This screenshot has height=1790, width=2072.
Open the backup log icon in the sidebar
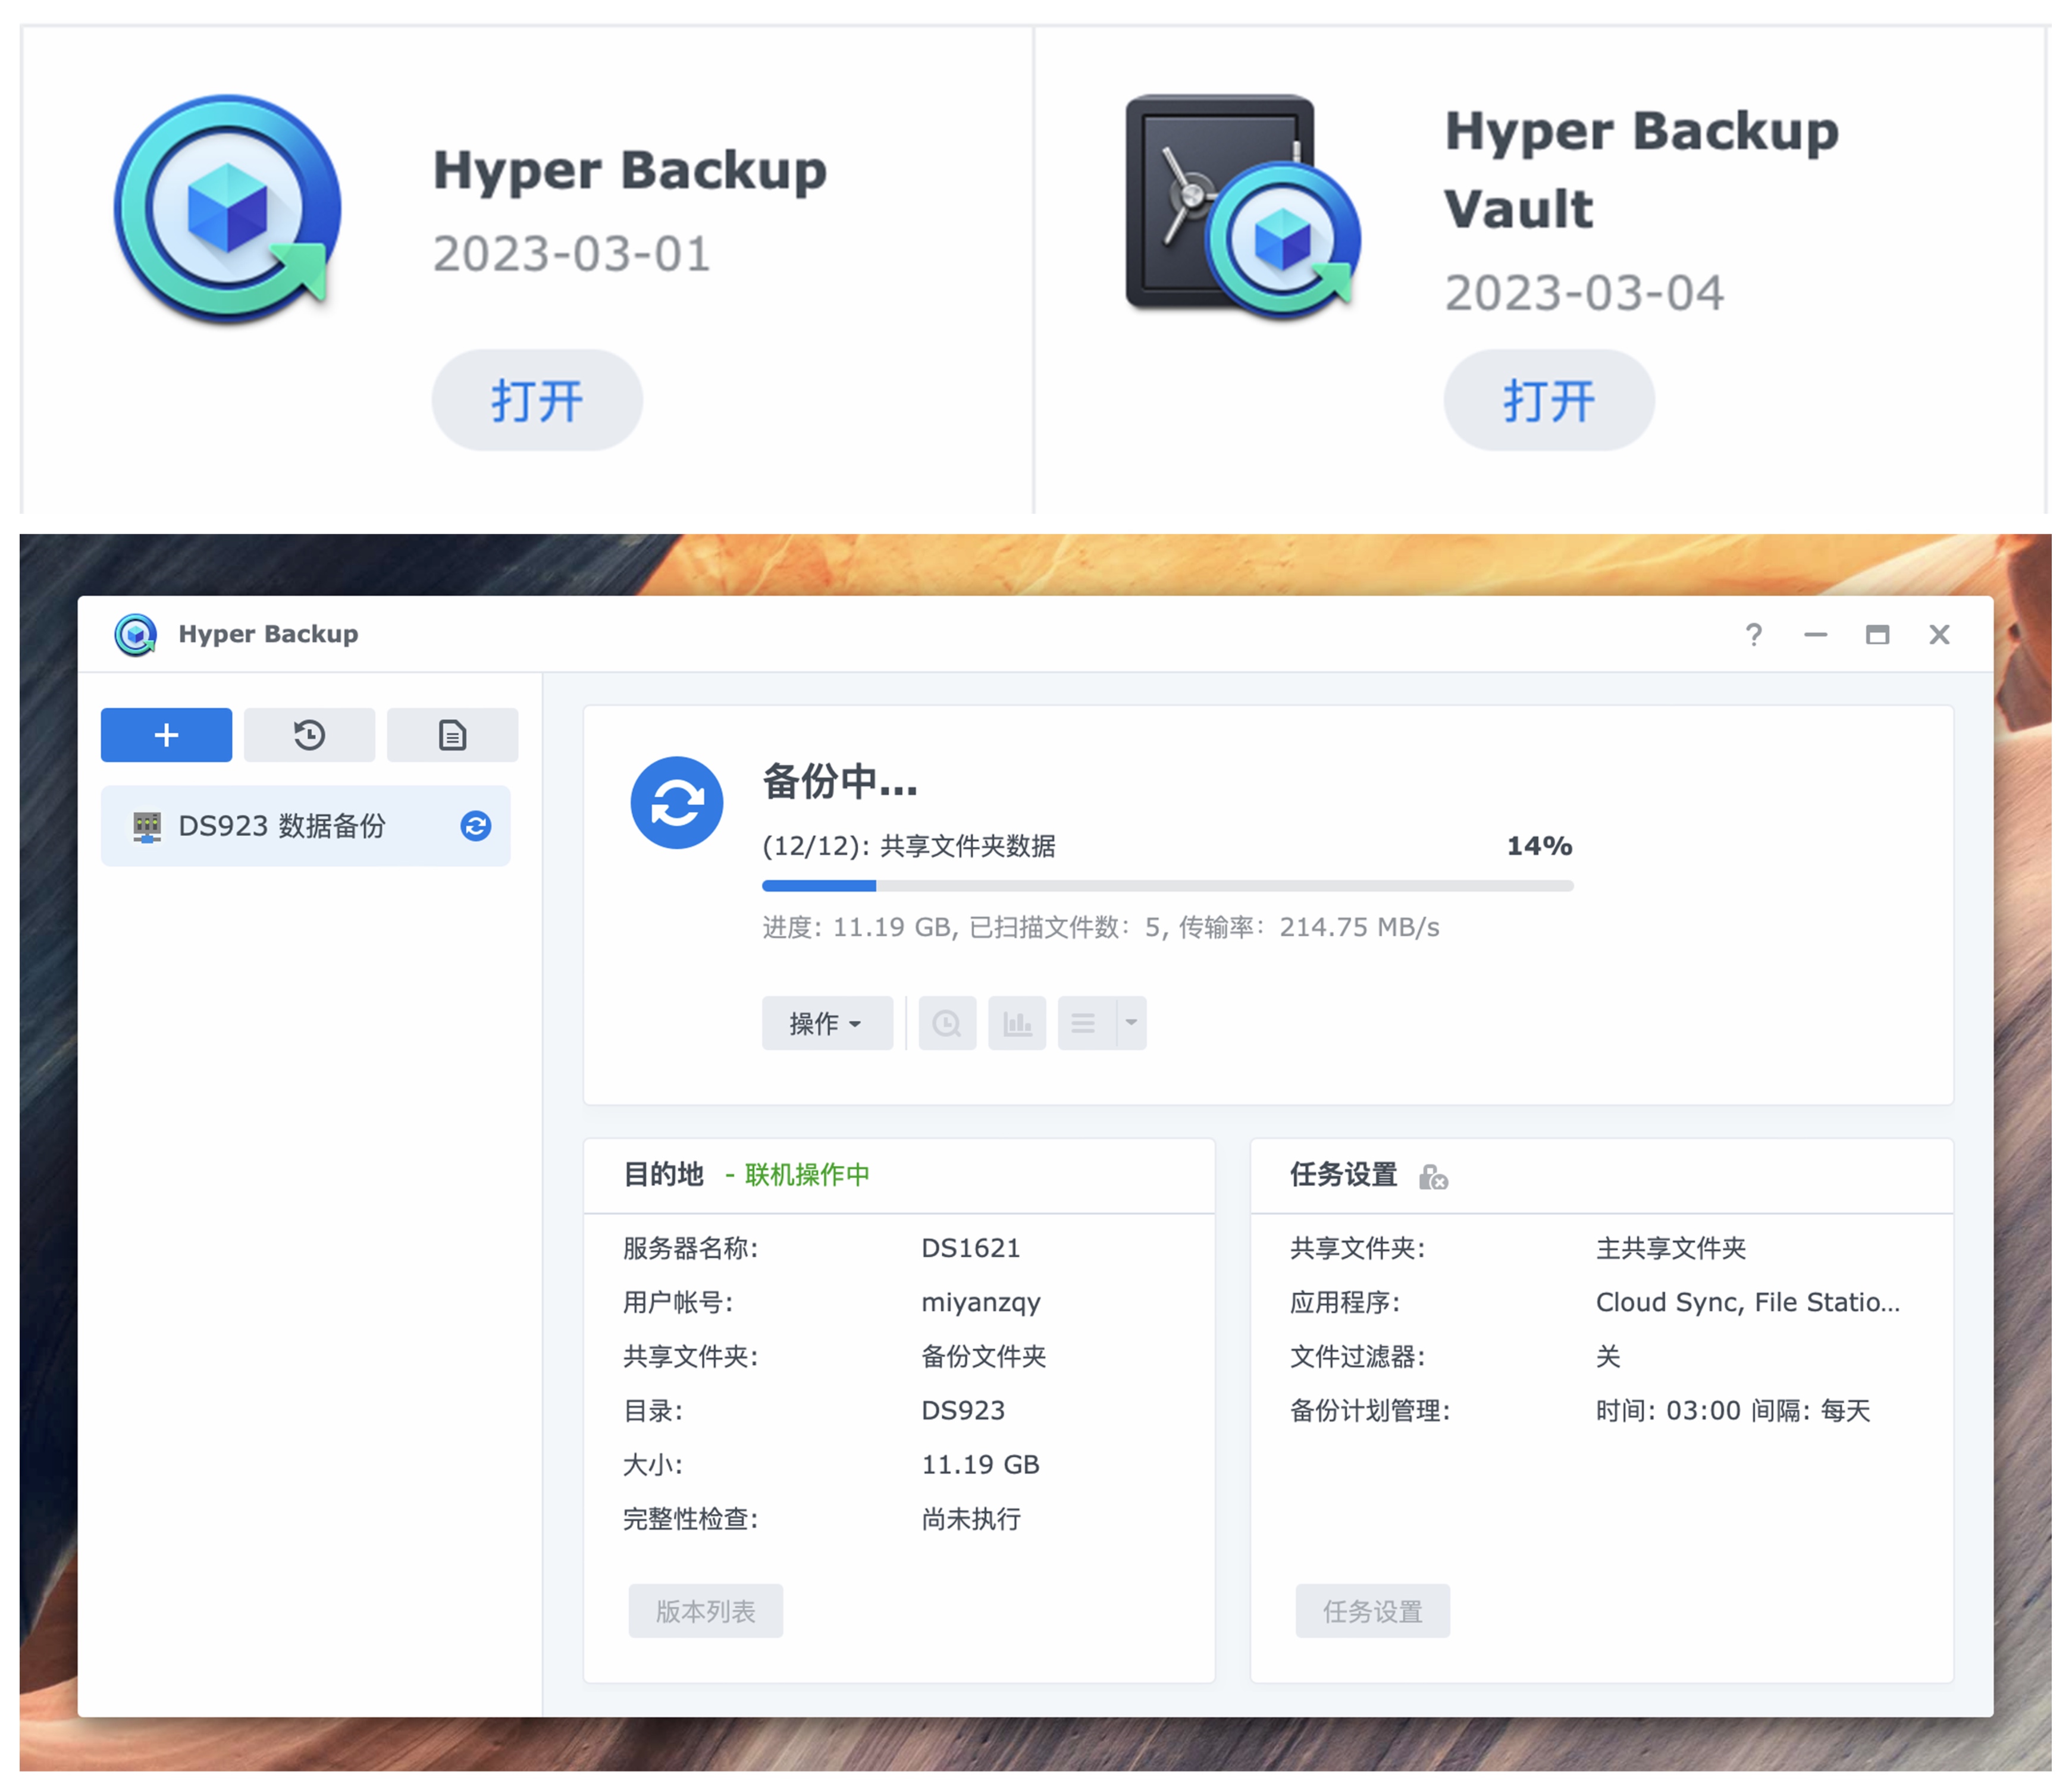[452, 735]
